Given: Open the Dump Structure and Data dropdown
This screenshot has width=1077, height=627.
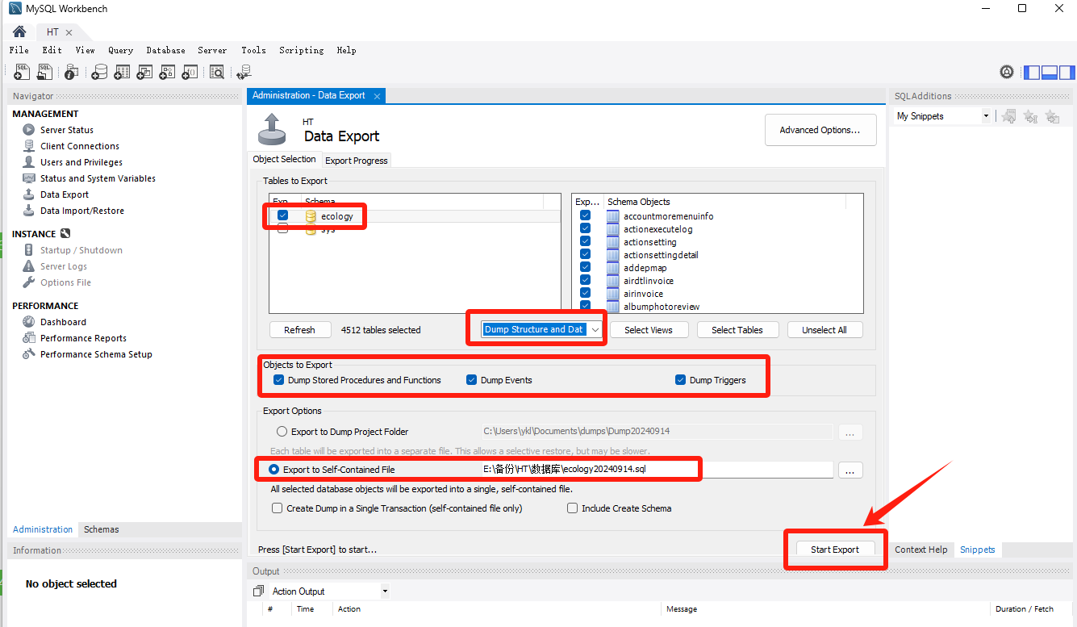Looking at the screenshot, I should click(595, 329).
